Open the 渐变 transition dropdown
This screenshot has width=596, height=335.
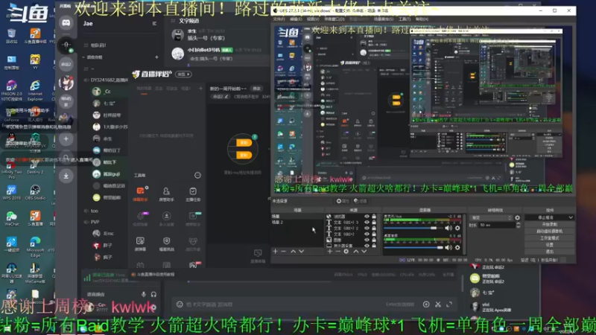491,218
